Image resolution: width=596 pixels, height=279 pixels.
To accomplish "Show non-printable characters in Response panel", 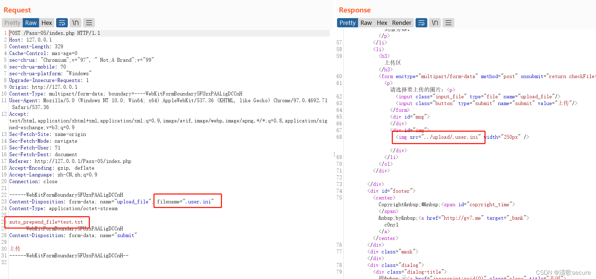I will 435,23.
